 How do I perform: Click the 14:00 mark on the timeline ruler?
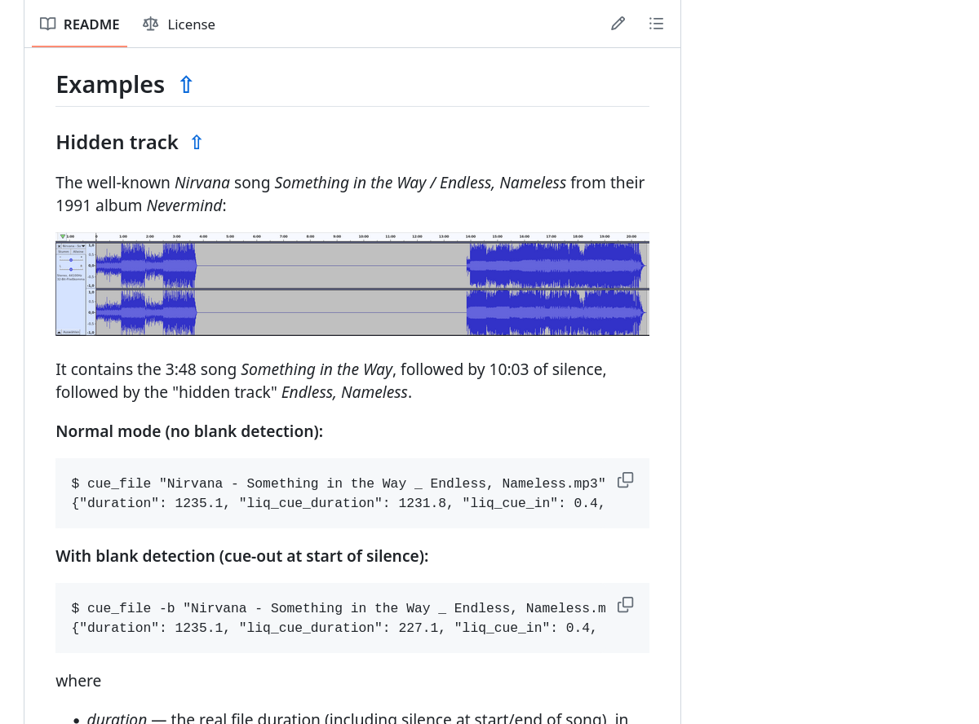471,236
